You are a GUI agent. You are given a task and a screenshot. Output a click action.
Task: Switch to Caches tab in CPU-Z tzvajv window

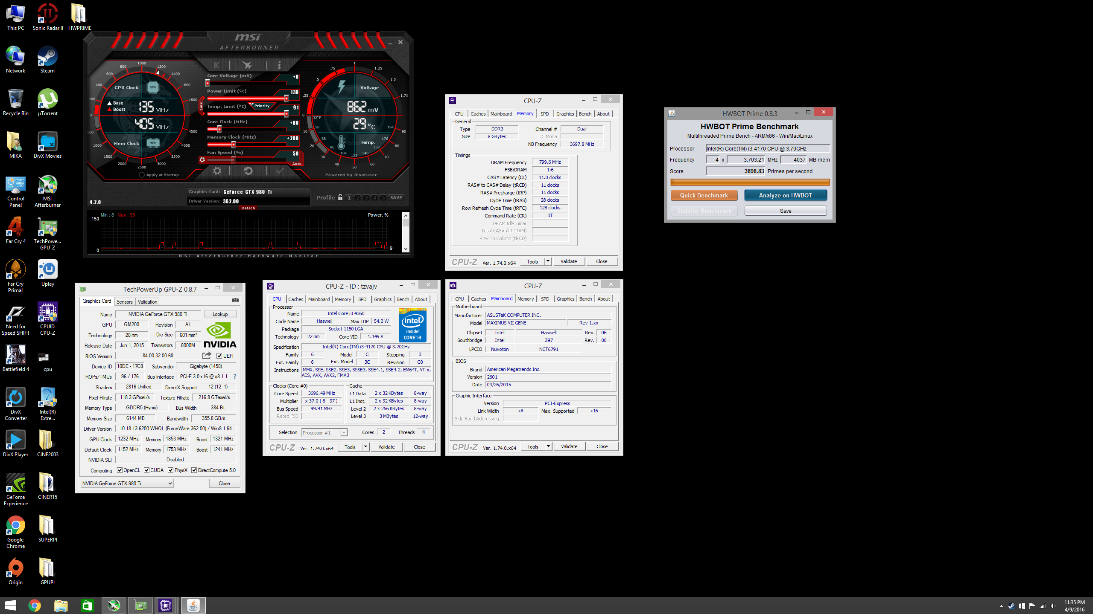click(x=295, y=299)
